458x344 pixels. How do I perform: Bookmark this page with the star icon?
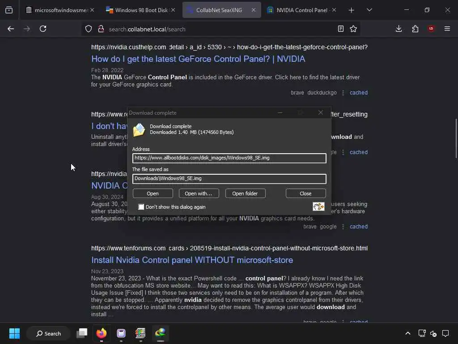[x=353, y=29]
